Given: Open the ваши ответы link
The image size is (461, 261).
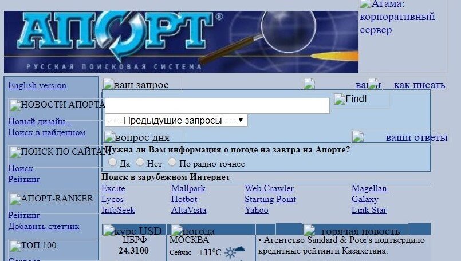Looking at the screenshot, I should point(416,137).
